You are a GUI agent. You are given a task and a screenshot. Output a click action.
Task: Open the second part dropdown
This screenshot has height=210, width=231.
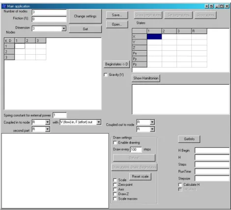click(48, 129)
